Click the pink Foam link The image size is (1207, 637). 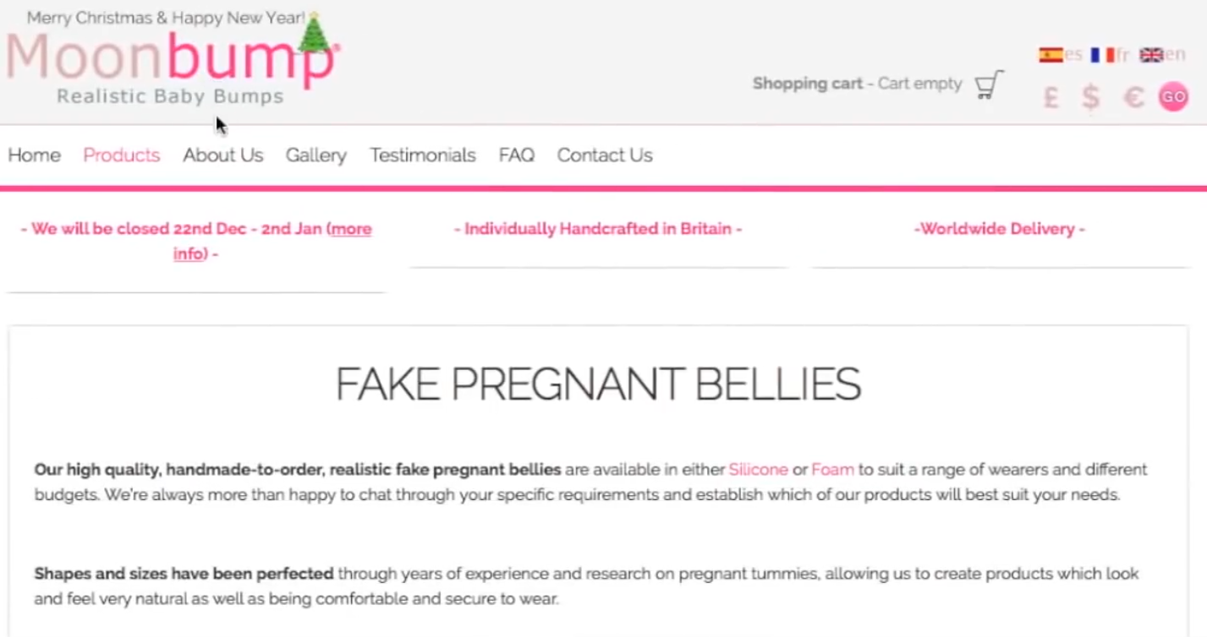pos(832,470)
